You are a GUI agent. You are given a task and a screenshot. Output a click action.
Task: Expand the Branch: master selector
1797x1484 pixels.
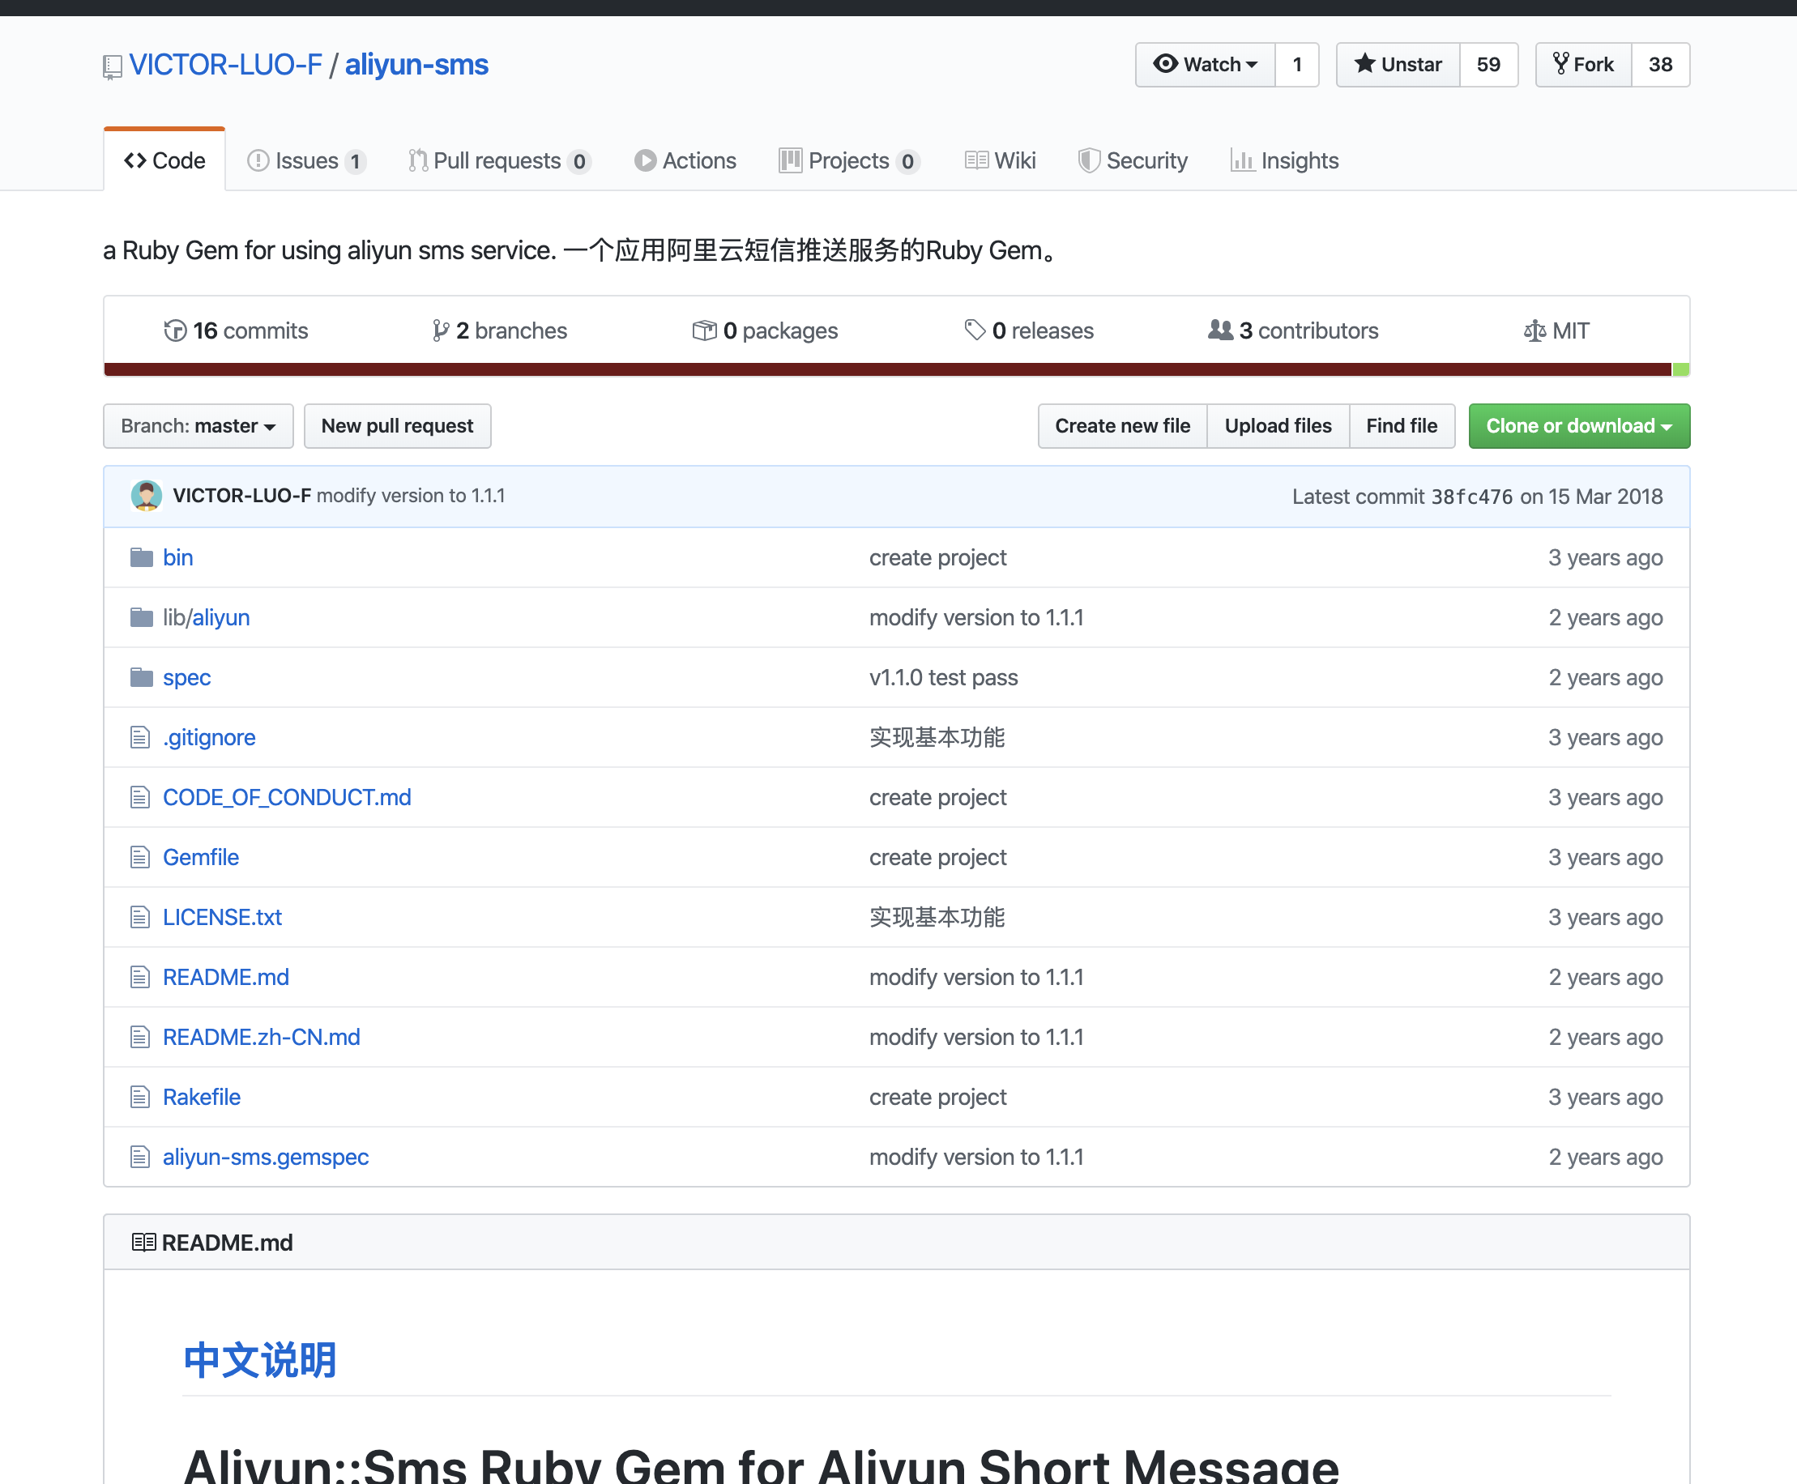coord(198,426)
